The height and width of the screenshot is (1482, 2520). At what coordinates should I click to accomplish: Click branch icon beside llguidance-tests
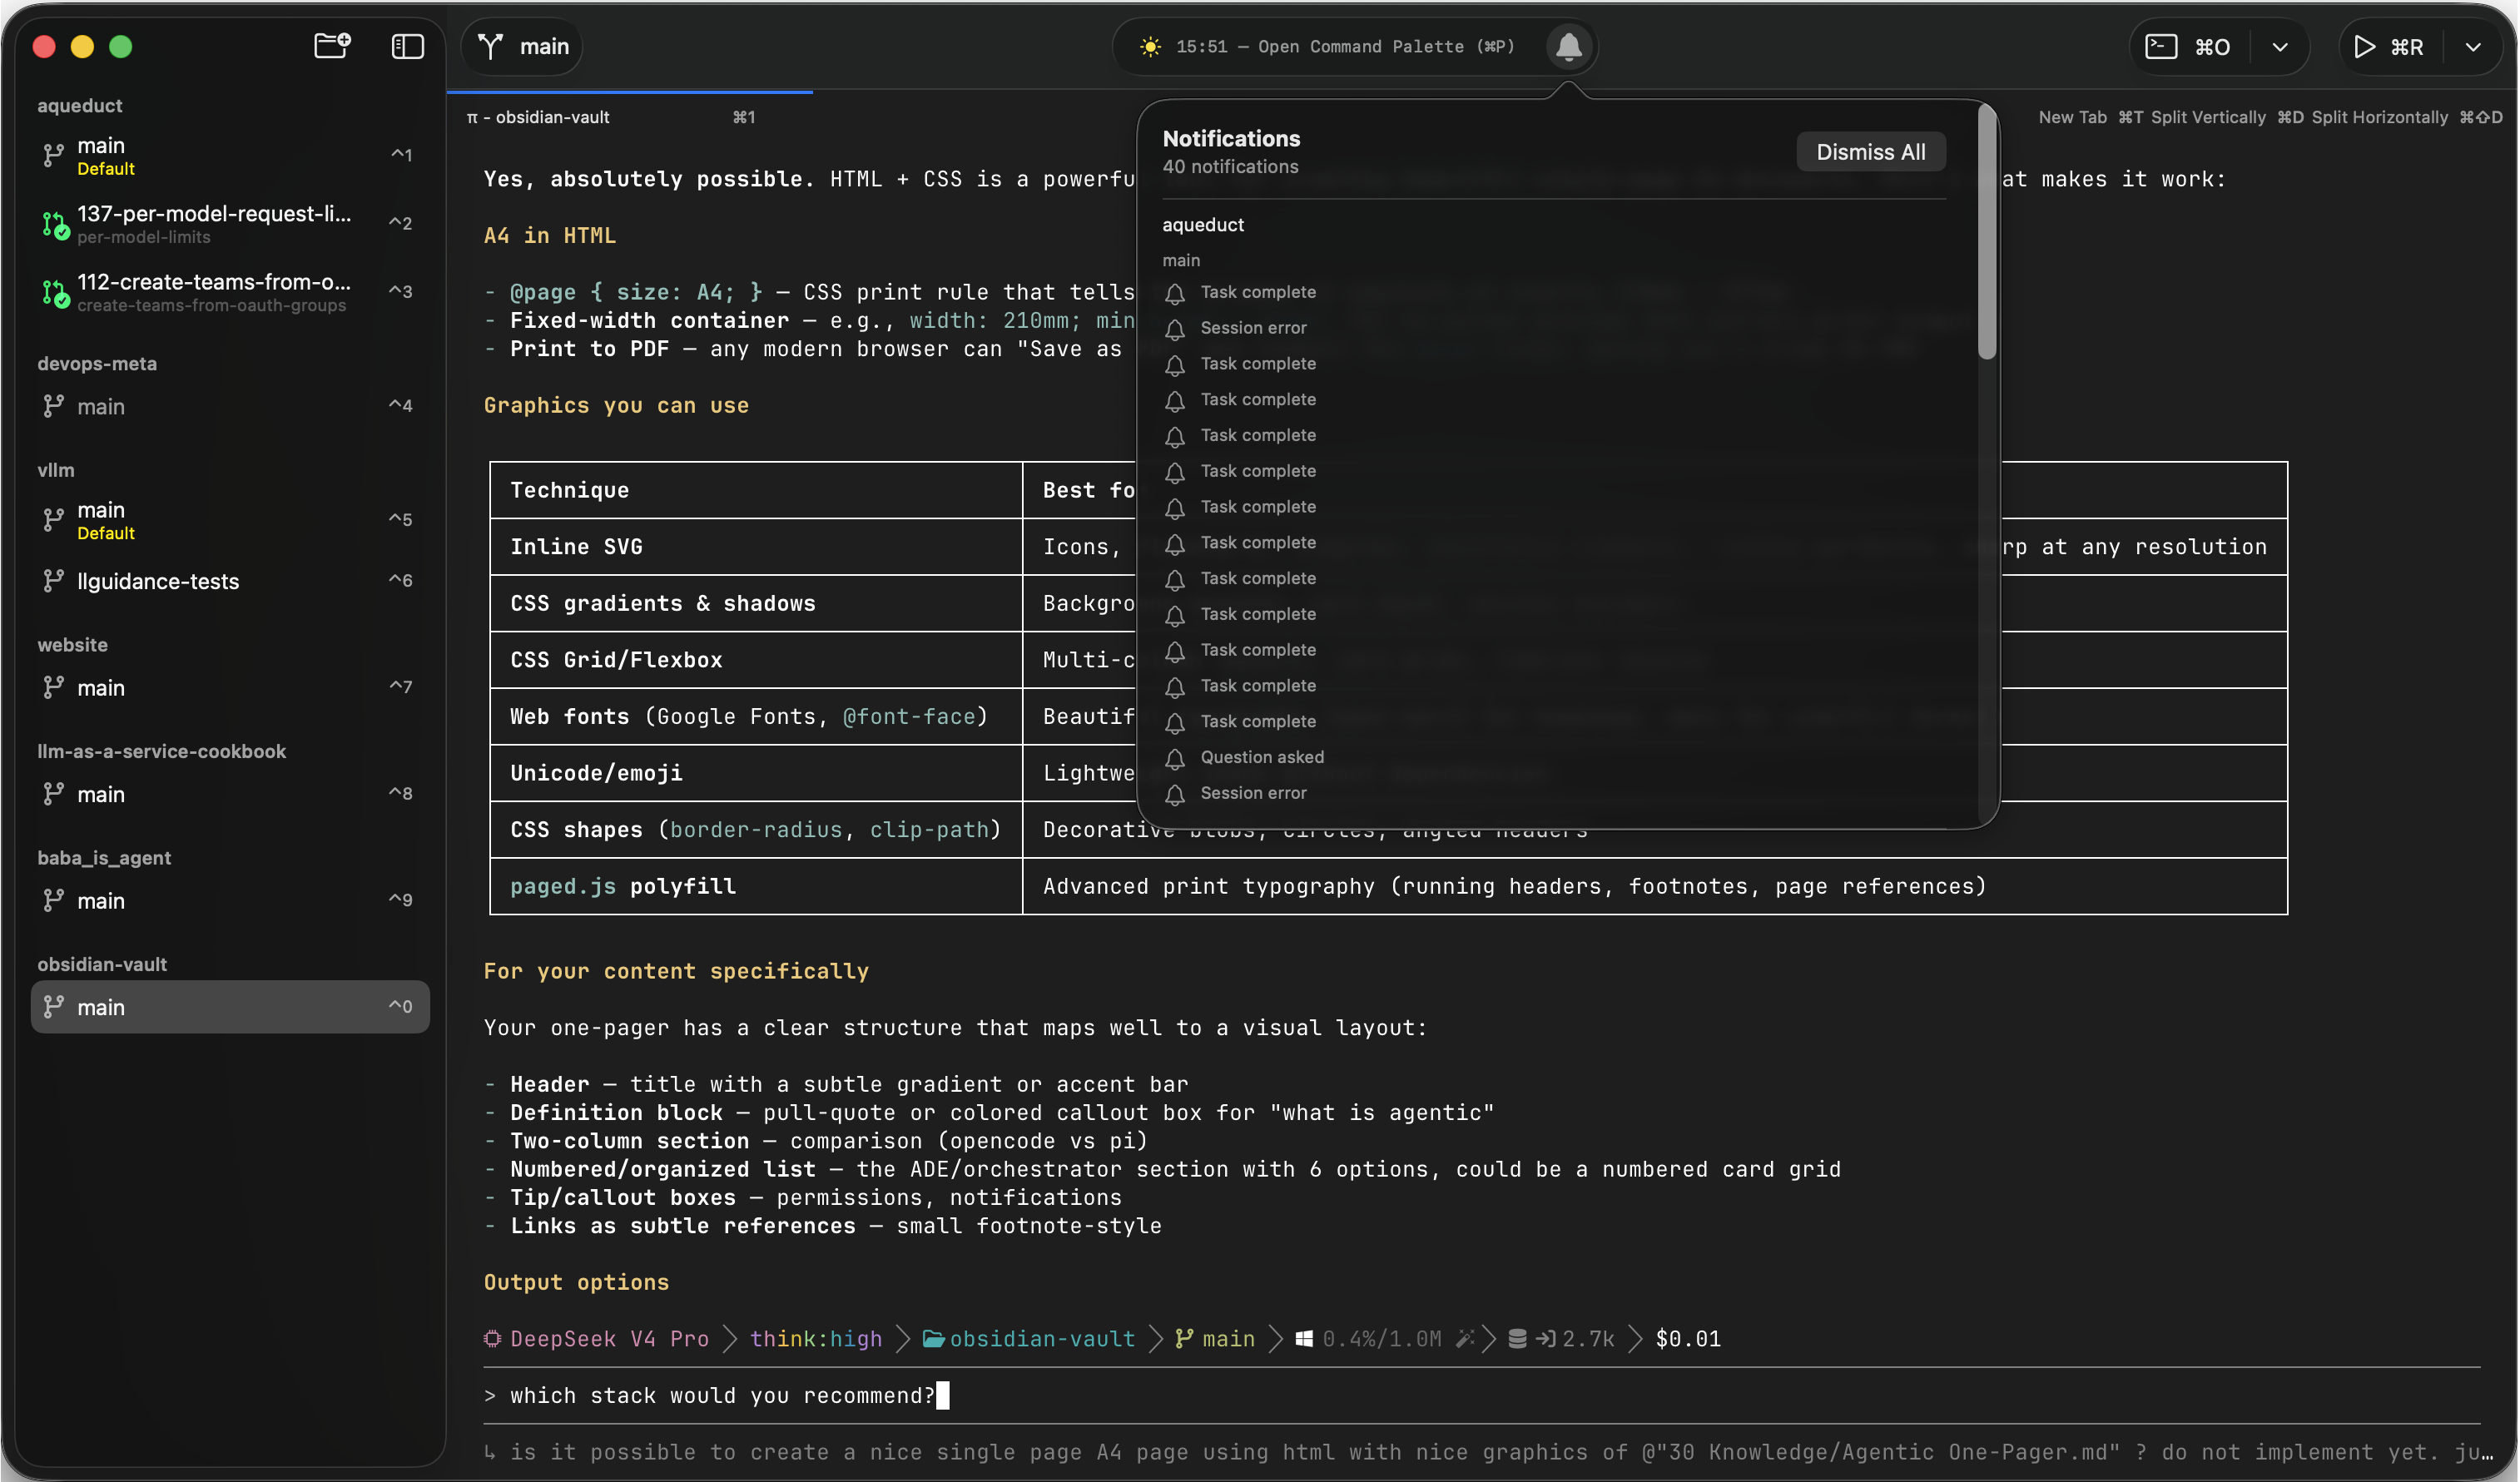[x=53, y=581]
